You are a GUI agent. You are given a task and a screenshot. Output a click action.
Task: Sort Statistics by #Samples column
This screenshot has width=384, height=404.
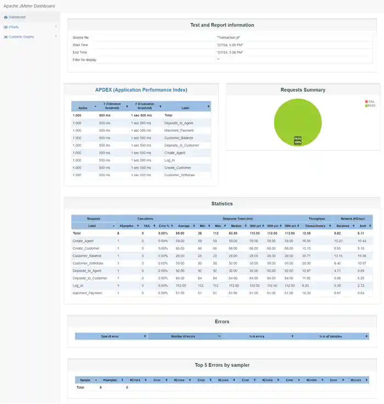point(128,226)
